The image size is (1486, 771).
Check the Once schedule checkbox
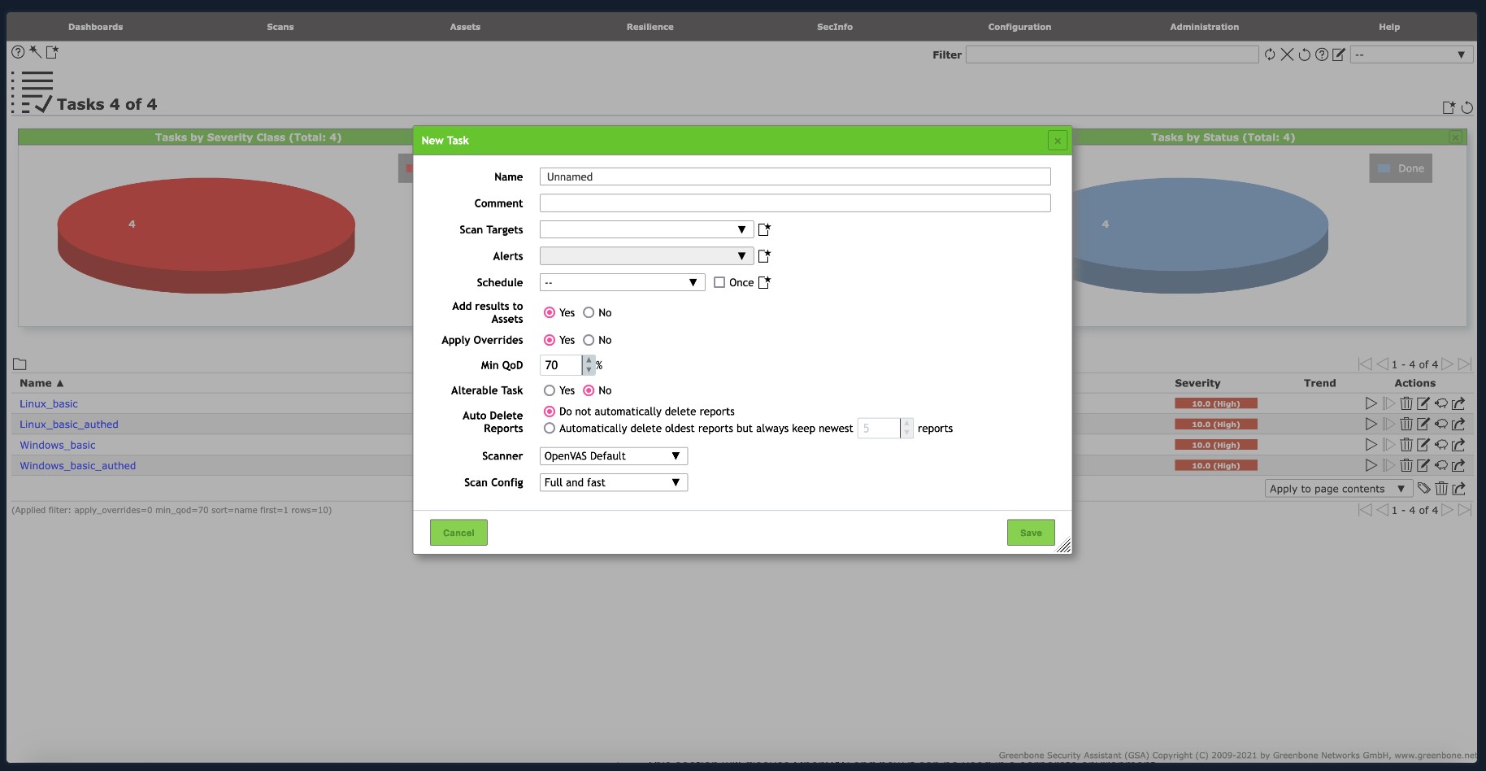pos(719,282)
